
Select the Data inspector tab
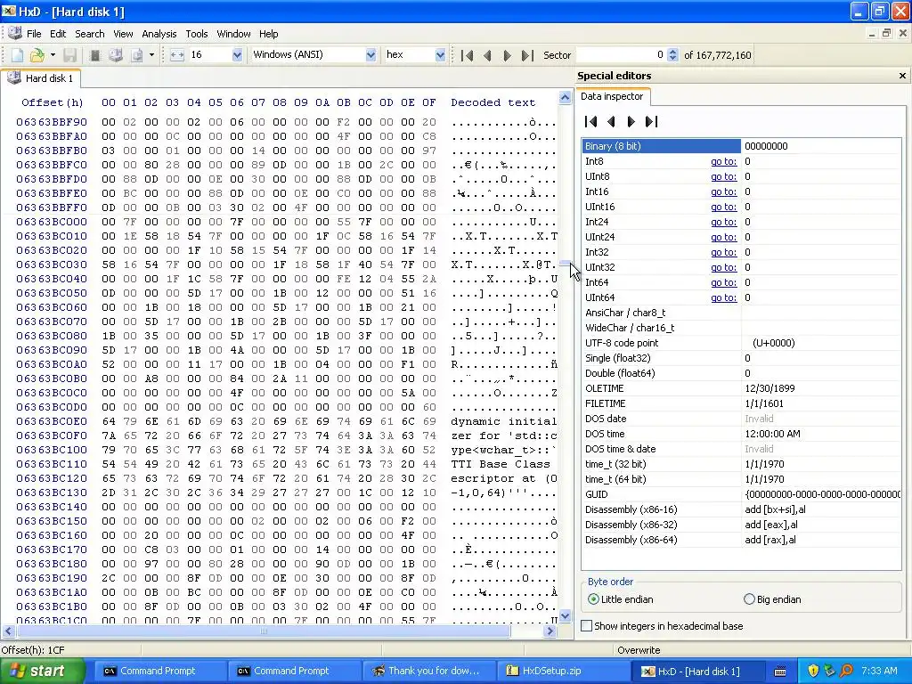[612, 96]
